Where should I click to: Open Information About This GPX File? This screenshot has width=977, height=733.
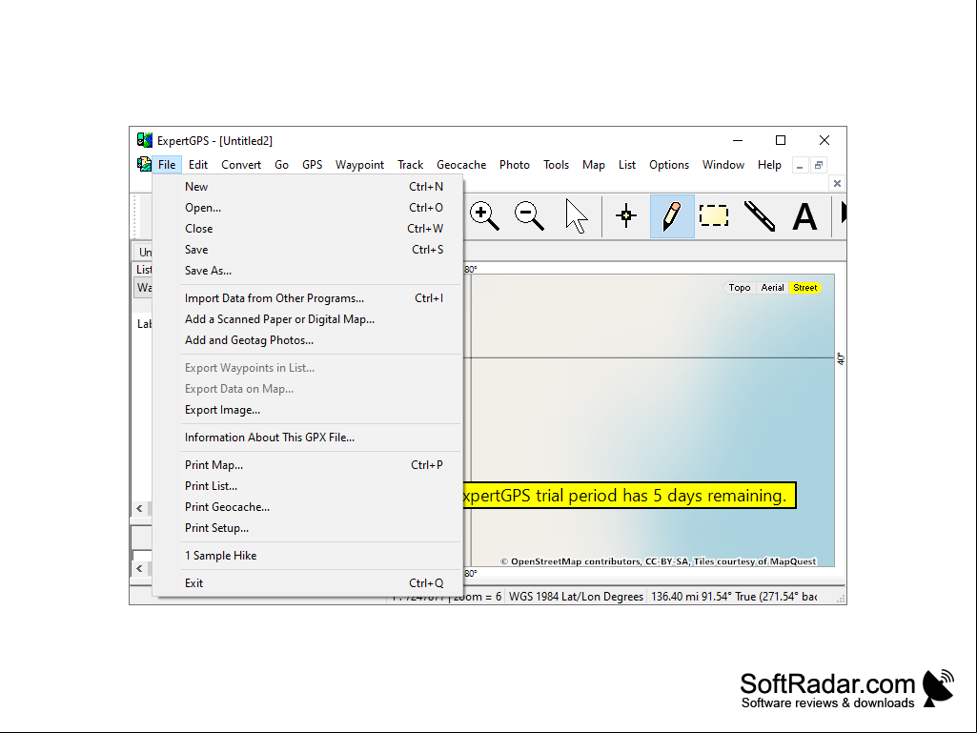(308, 438)
